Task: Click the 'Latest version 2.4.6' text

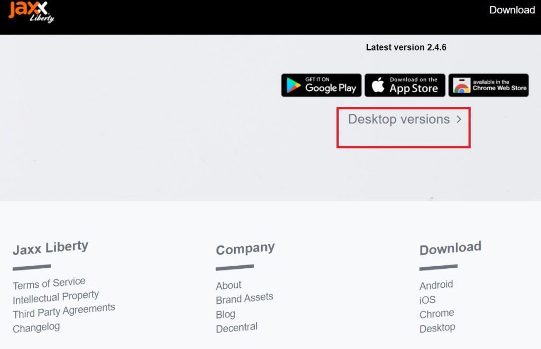Action: click(x=406, y=47)
